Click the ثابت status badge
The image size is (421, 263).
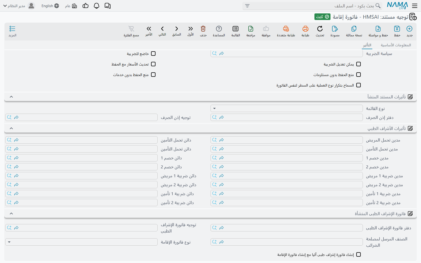[322, 17]
